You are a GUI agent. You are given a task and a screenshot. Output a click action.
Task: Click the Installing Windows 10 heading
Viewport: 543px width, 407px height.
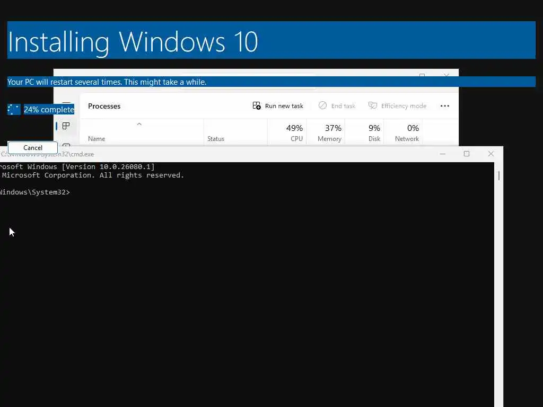(133, 41)
